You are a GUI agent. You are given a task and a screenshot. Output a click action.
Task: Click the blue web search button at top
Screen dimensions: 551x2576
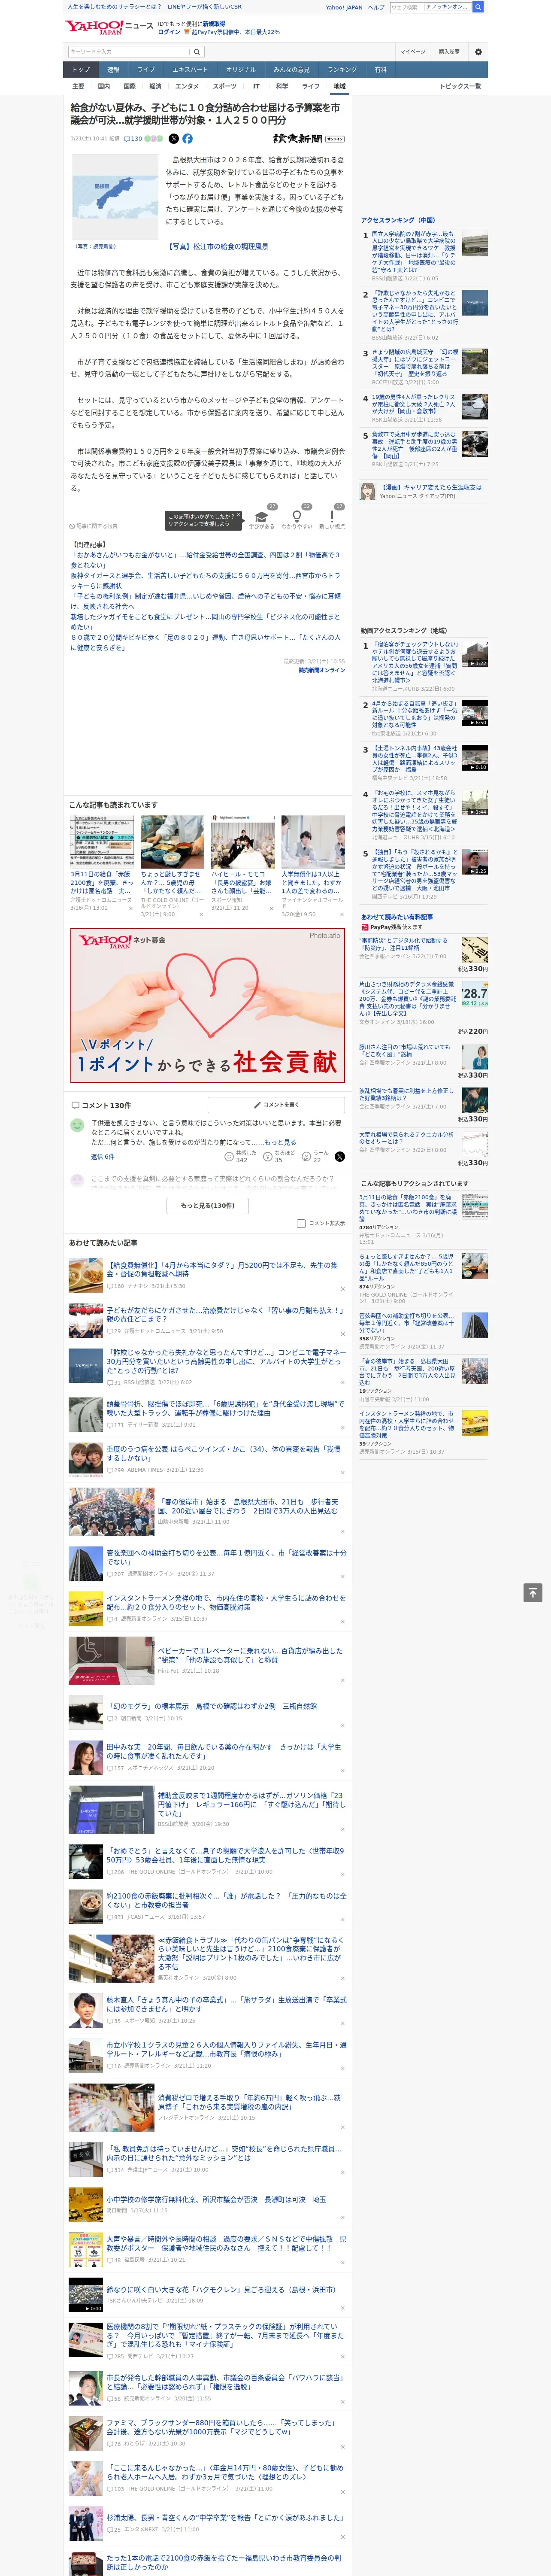(x=478, y=7)
